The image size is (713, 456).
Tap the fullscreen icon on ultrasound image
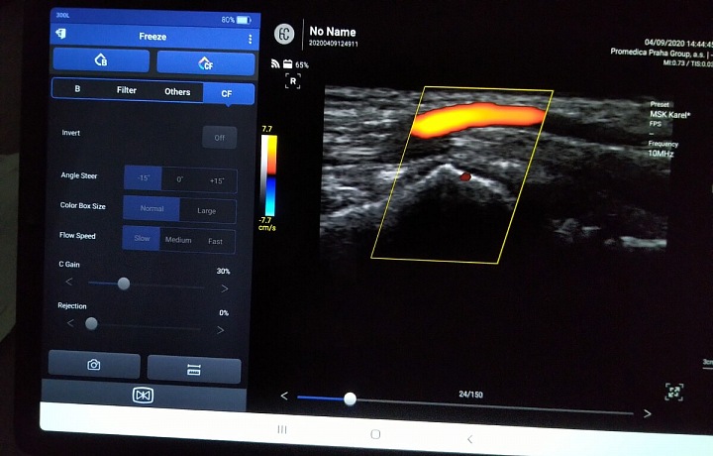click(673, 392)
